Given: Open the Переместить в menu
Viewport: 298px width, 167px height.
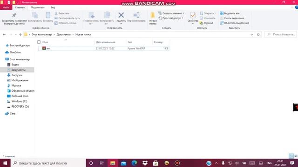Looking at the screenshot, I should [x=91, y=19].
